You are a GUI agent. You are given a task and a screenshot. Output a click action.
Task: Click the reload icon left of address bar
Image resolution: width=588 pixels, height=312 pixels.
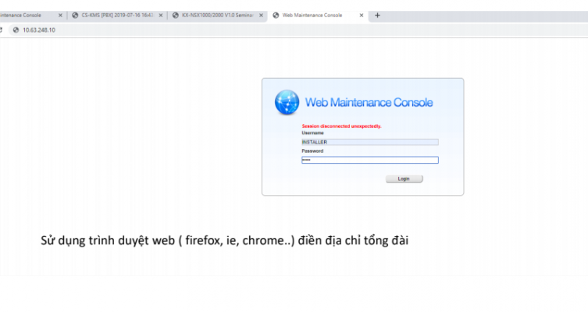pos(2,30)
